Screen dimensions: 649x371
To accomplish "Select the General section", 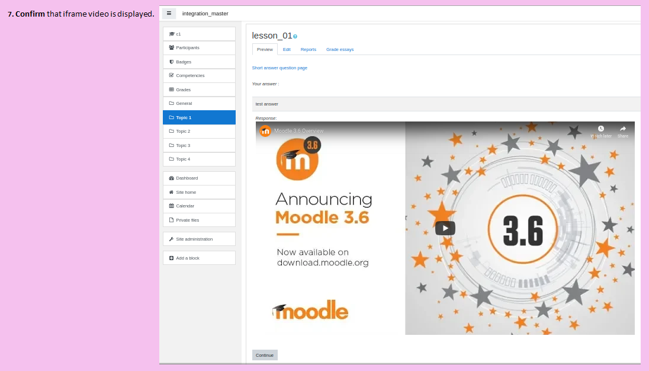I will point(199,103).
